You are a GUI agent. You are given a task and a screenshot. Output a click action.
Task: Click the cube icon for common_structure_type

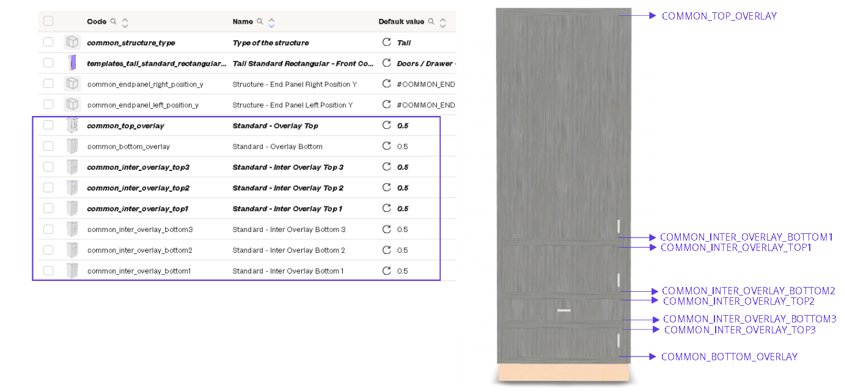click(72, 42)
